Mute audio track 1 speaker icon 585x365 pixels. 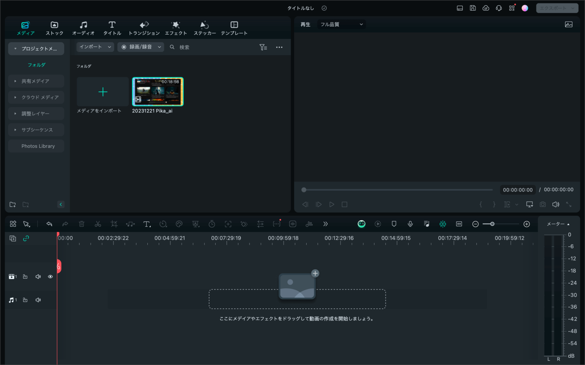pos(38,300)
